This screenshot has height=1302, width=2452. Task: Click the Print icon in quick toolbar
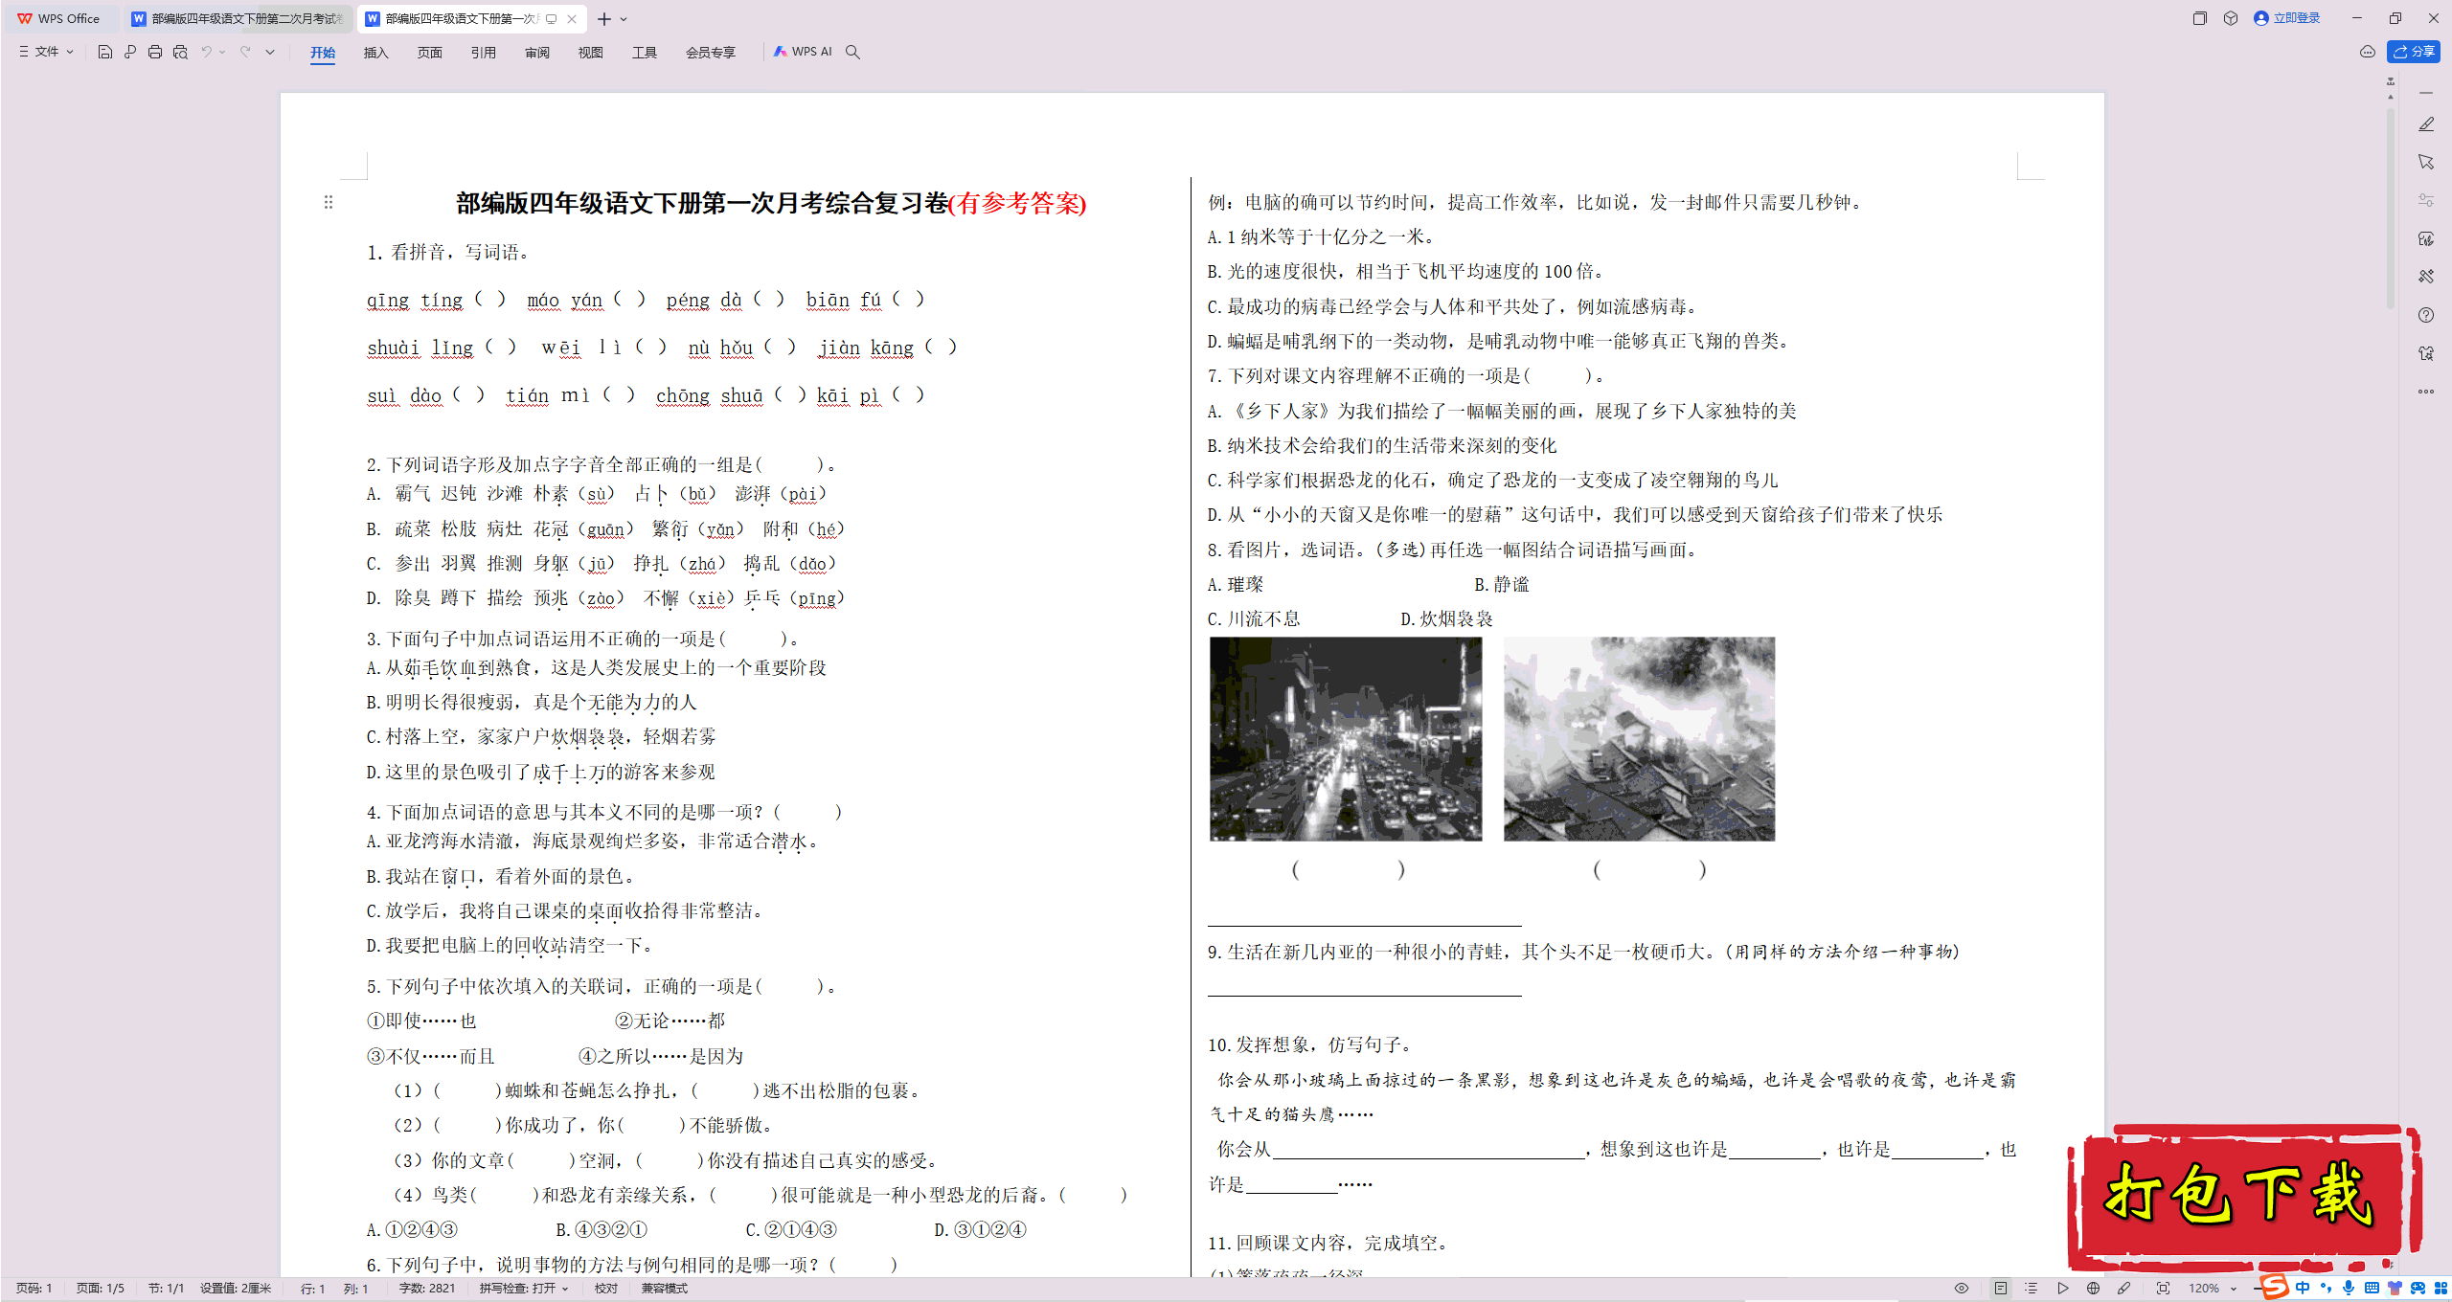[155, 52]
